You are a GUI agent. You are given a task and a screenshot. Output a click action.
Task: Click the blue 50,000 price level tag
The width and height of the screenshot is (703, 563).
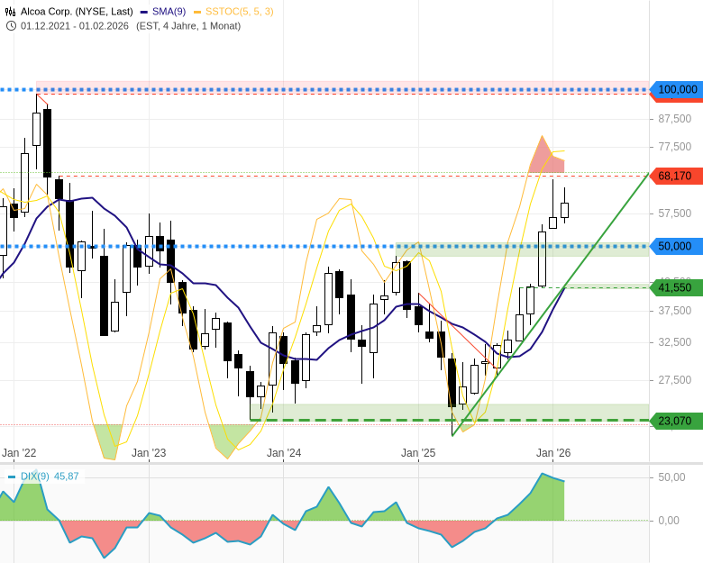(x=676, y=246)
